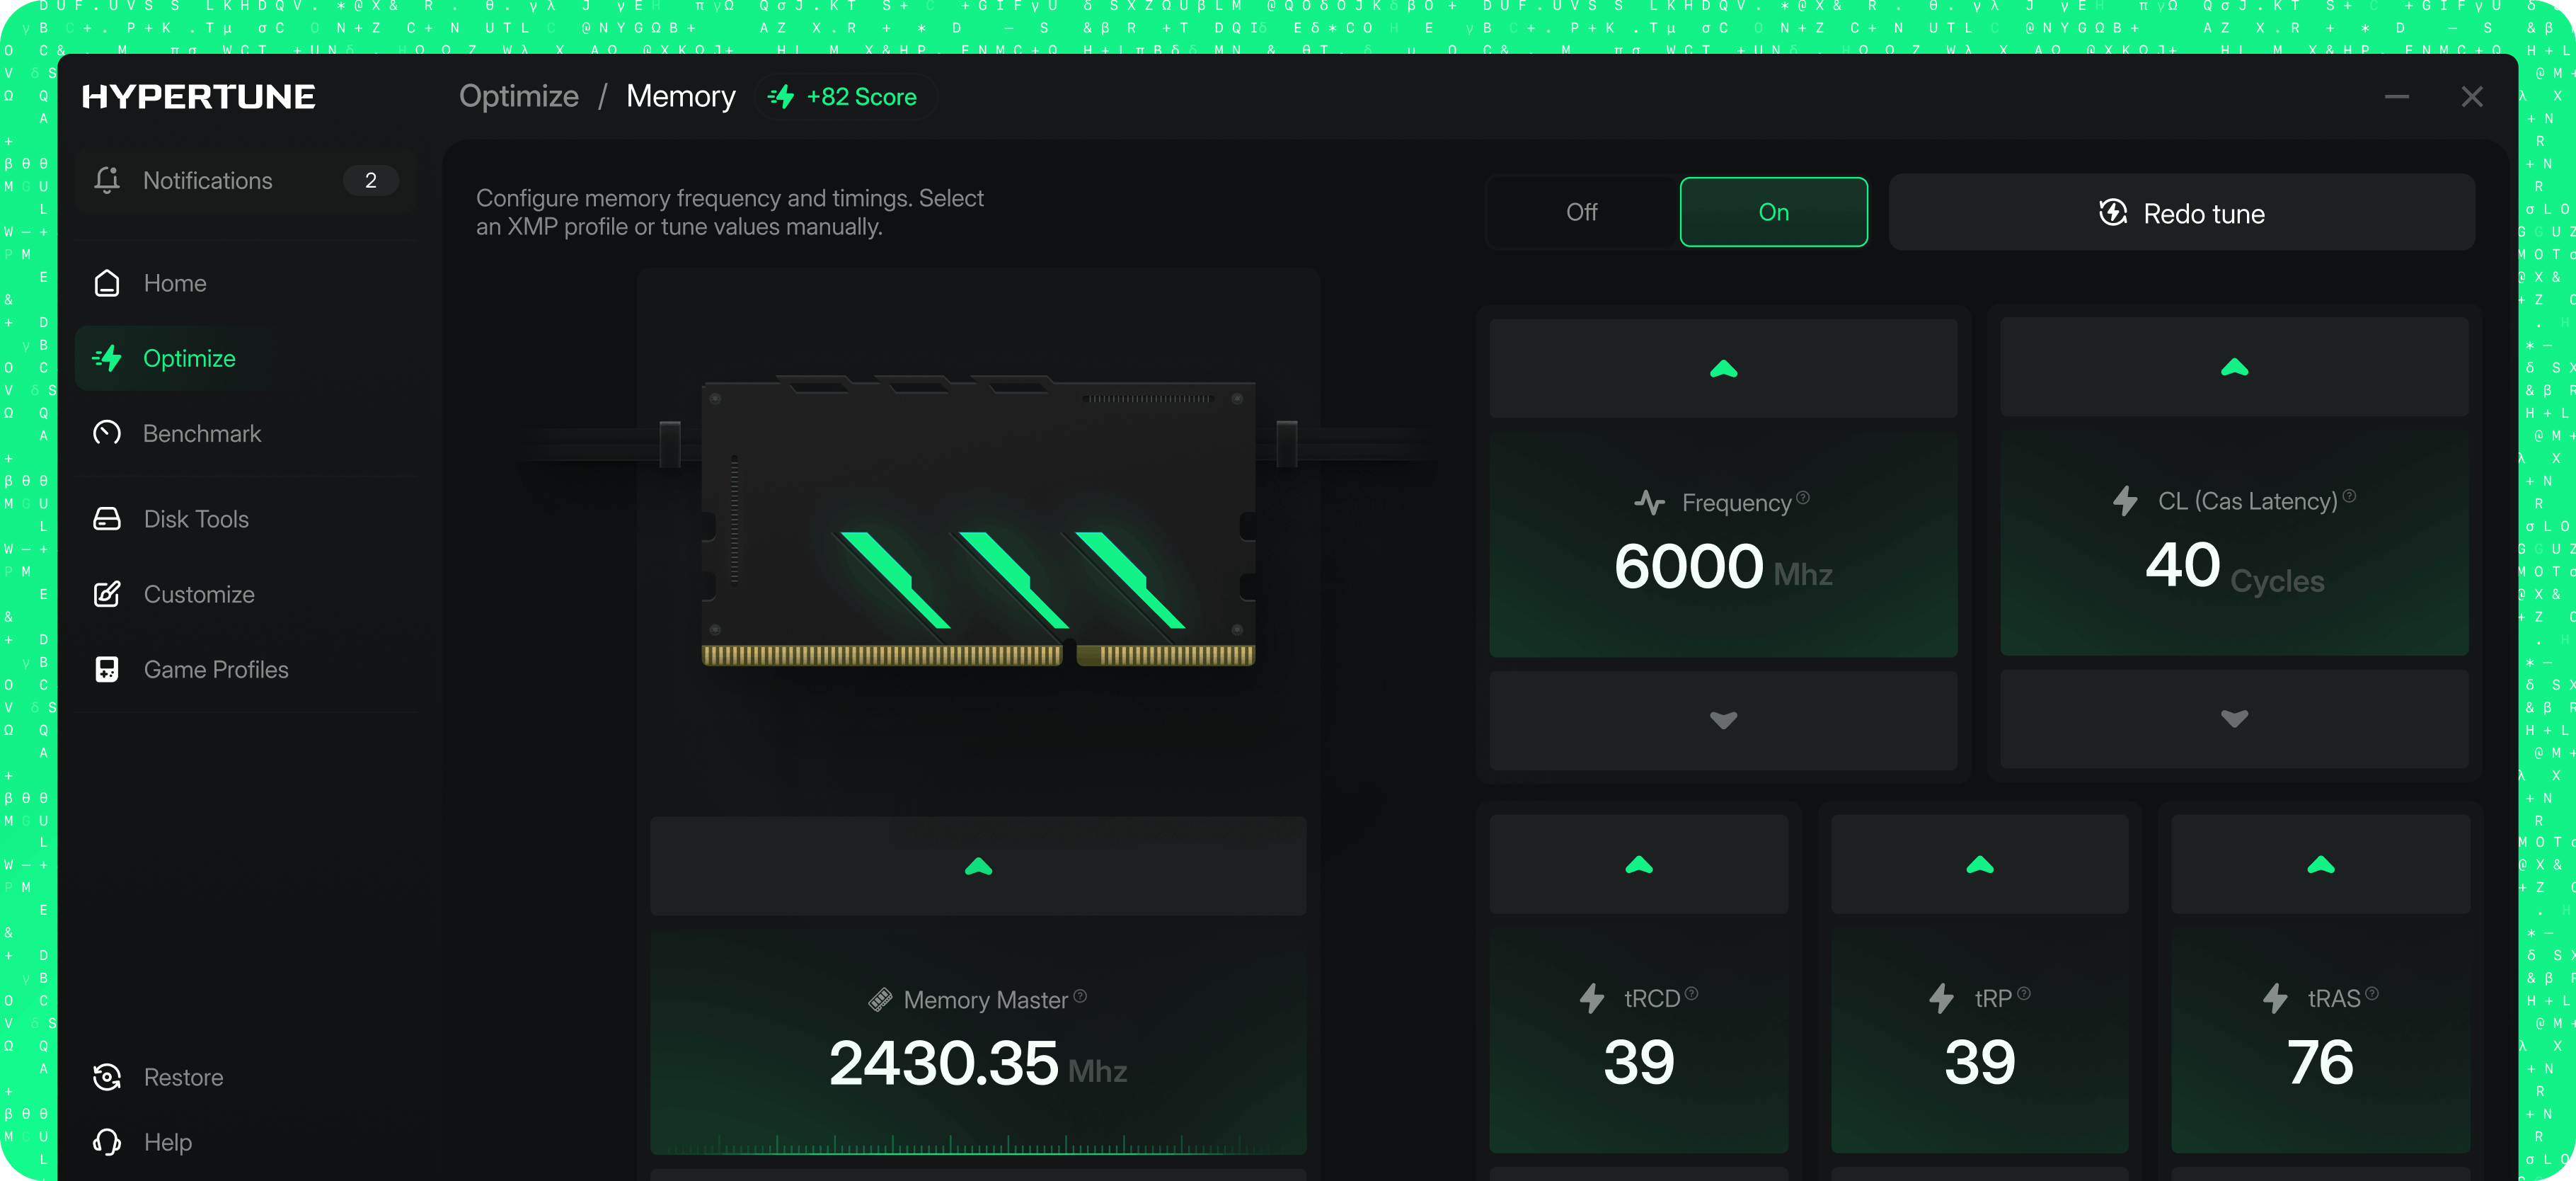Click the +82 Score badge
The height and width of the screenshot is (1181, 2576).
[845, 97]
